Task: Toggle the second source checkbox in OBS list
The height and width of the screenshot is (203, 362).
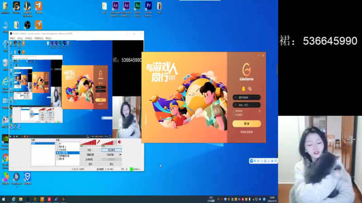Action: 58,147
